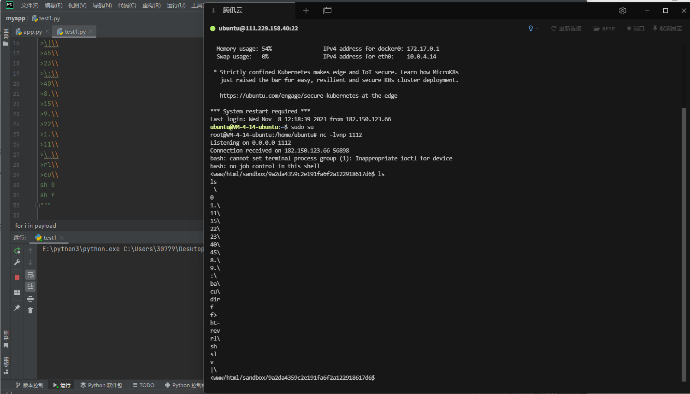Click the 端口 port forwarding button
The image size is (690, 394).
click(636, 29)
